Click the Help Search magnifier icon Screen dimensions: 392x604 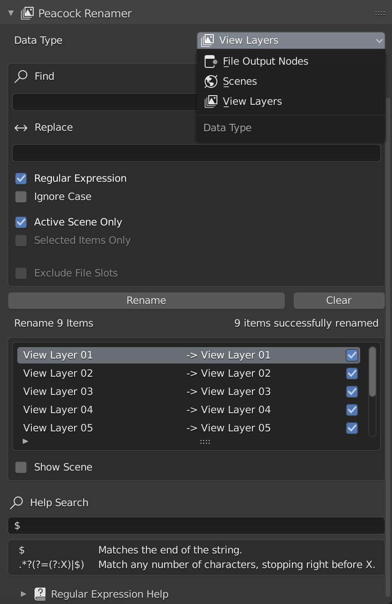(x=17, y=502)
